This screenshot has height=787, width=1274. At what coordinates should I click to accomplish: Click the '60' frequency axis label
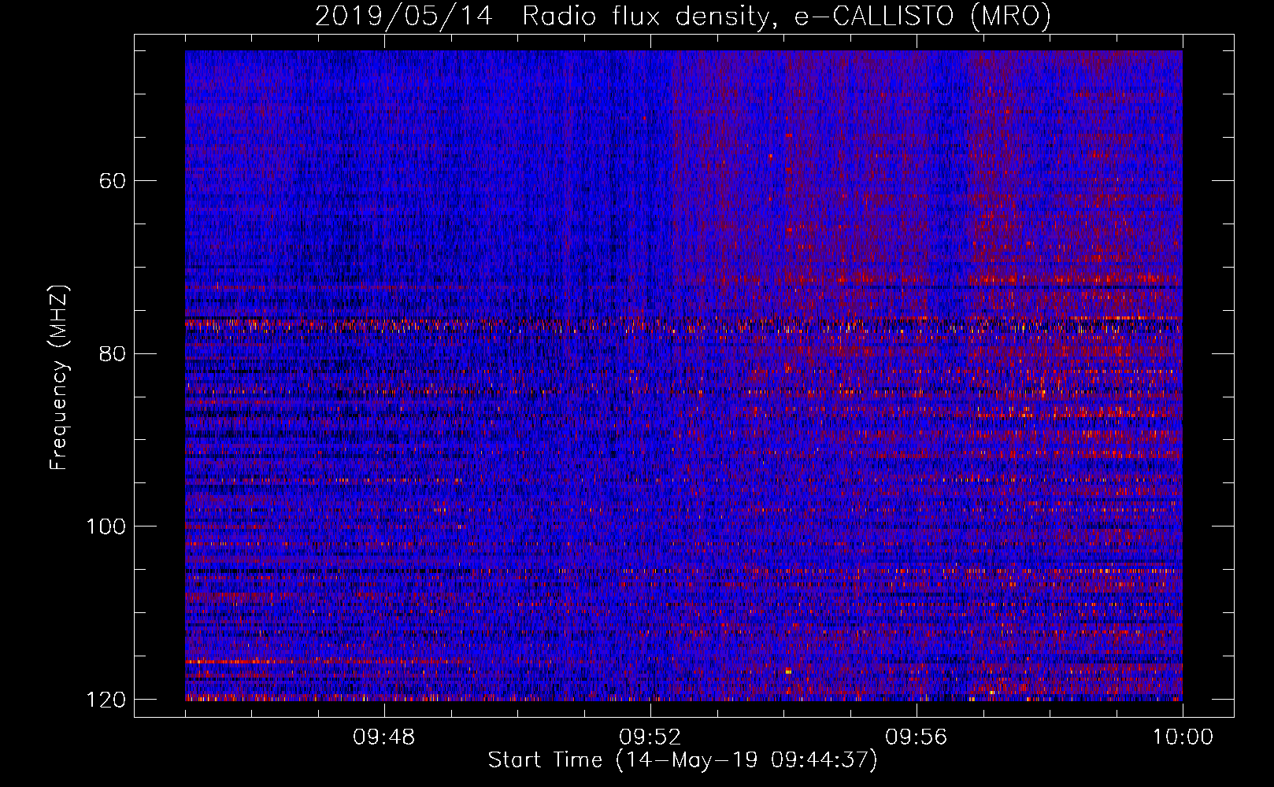(113, 181)
